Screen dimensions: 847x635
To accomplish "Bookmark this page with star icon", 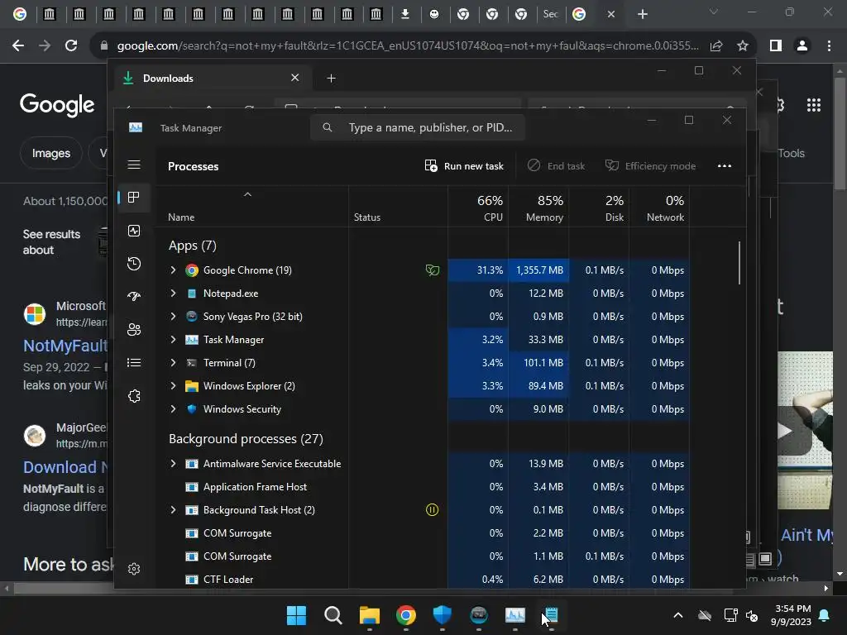I will [x=743, y=46].
